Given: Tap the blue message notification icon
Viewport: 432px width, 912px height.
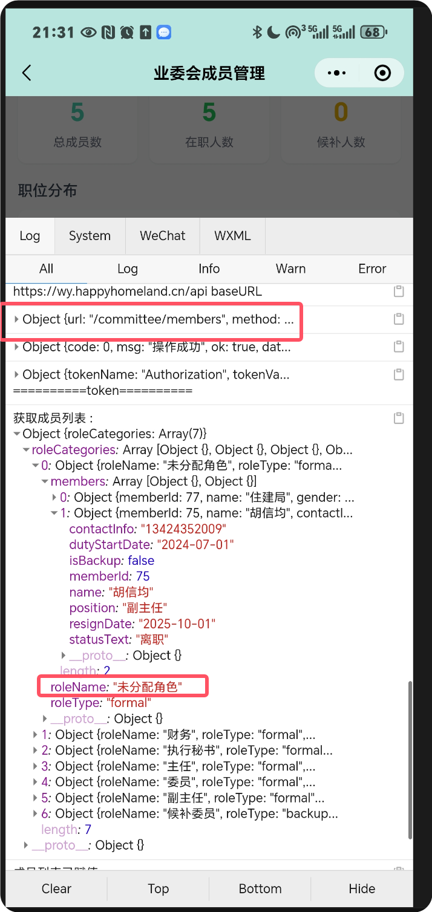Looking at the screenshot, I should tap(163, 32).
